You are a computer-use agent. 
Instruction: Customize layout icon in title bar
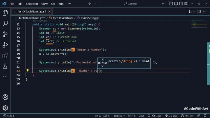click(186, 4)
